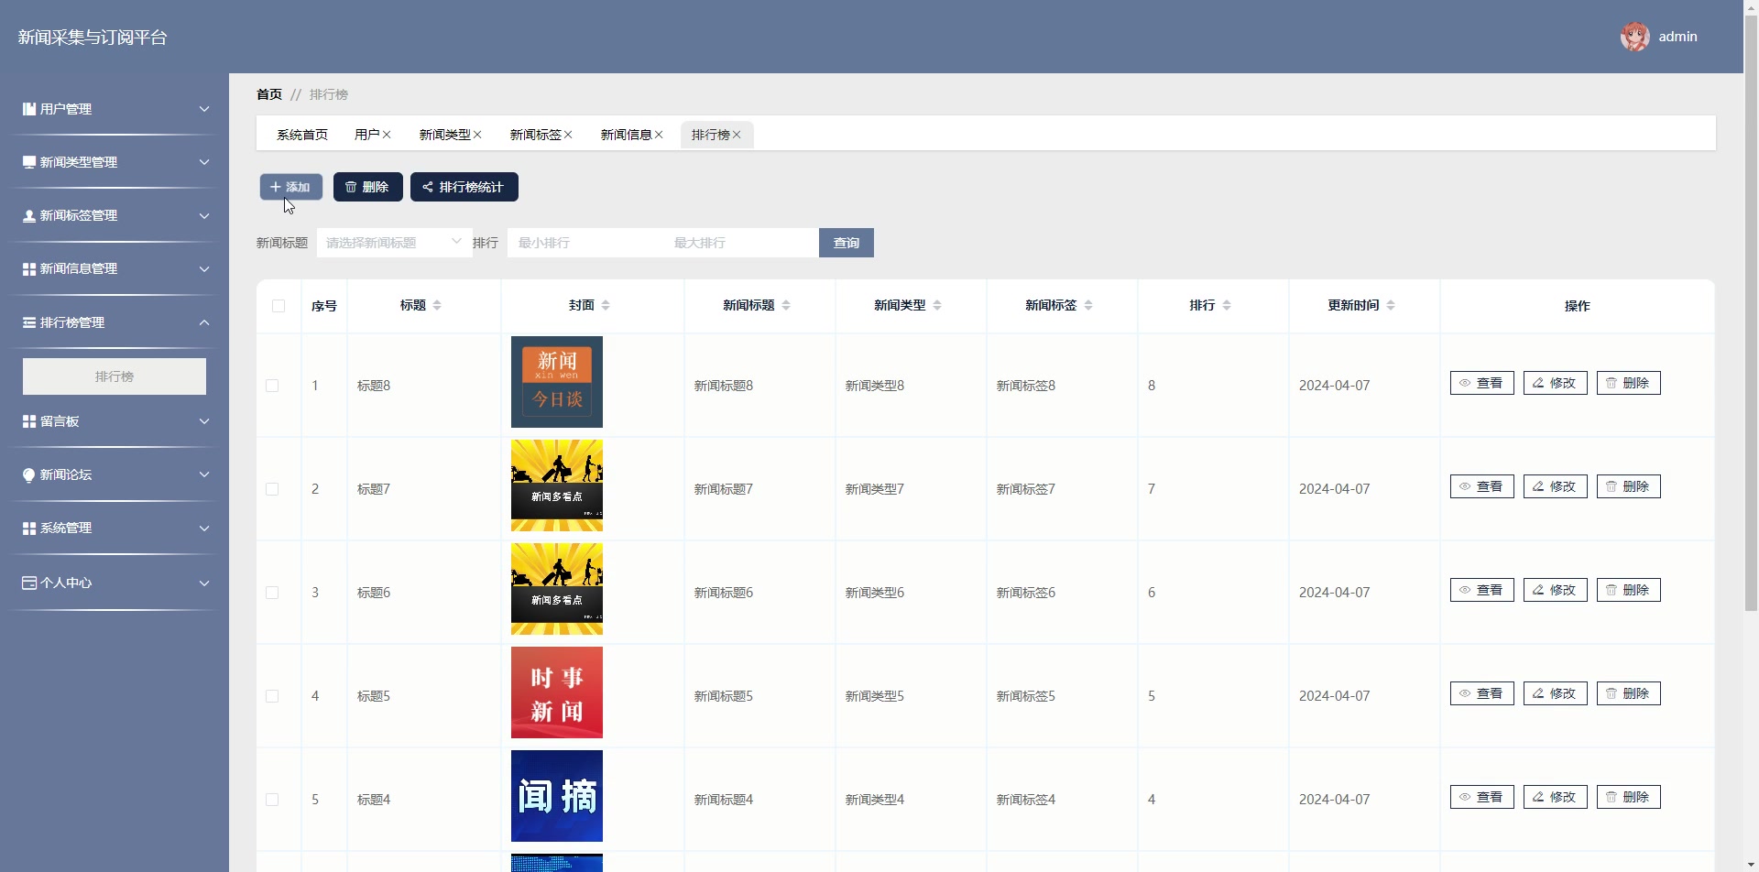The height and width of the screenshot is (872, 1759).
Task: Open the 闻摘 cover thumbnail
Action: 557,796
